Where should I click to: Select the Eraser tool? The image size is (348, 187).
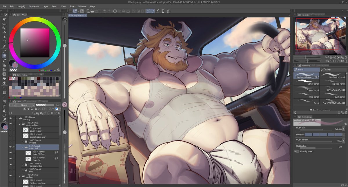[x=4, y=83]
